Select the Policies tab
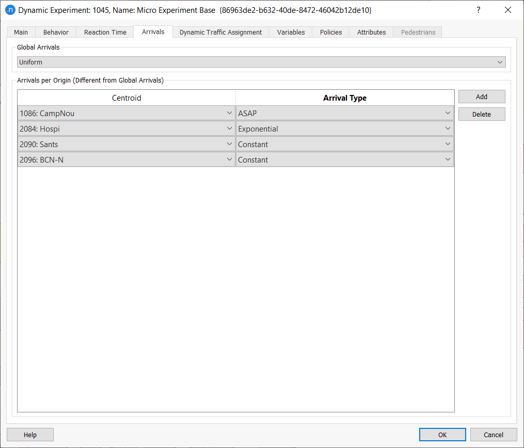Image resolution: width=524 pixels, height=448 pixels. click(x=330, y=31)
